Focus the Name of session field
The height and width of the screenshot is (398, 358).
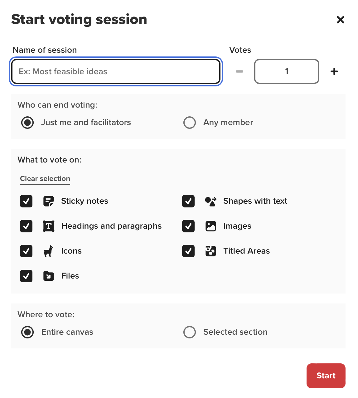(116, 71)
